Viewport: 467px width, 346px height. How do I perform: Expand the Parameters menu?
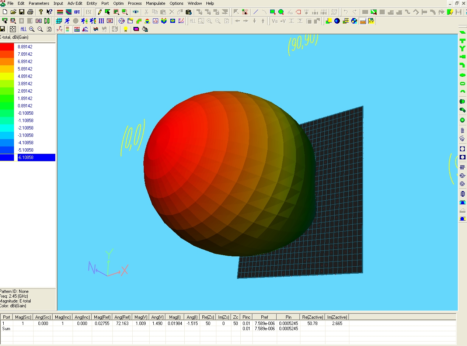(x=39, y=3)
